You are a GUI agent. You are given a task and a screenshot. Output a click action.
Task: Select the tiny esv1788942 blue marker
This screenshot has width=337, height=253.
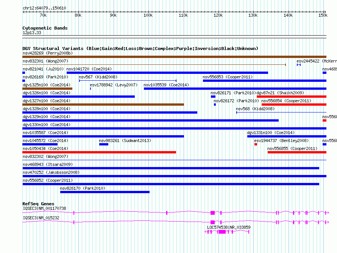90,89
